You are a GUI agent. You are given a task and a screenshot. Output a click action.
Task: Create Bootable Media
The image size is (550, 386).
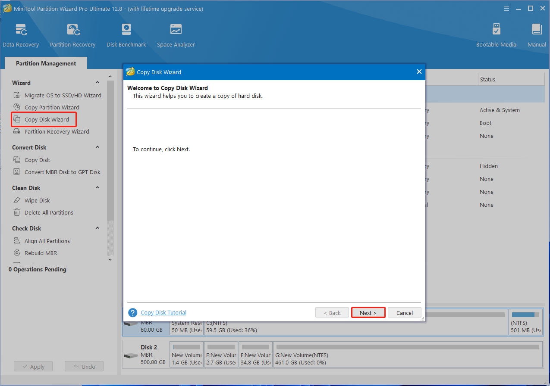tap(496, 35)
